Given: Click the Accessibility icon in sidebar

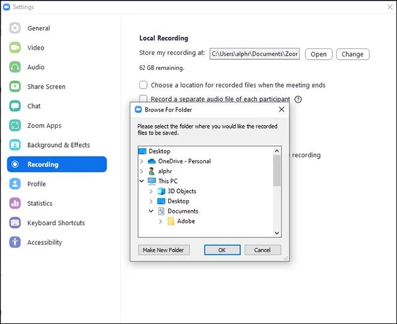Looking at the screenshot, I should point(15,242).
